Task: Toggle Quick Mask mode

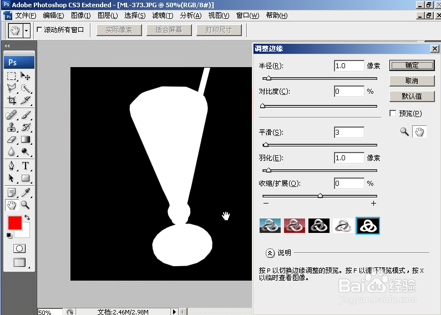Action: click(19, 248)
